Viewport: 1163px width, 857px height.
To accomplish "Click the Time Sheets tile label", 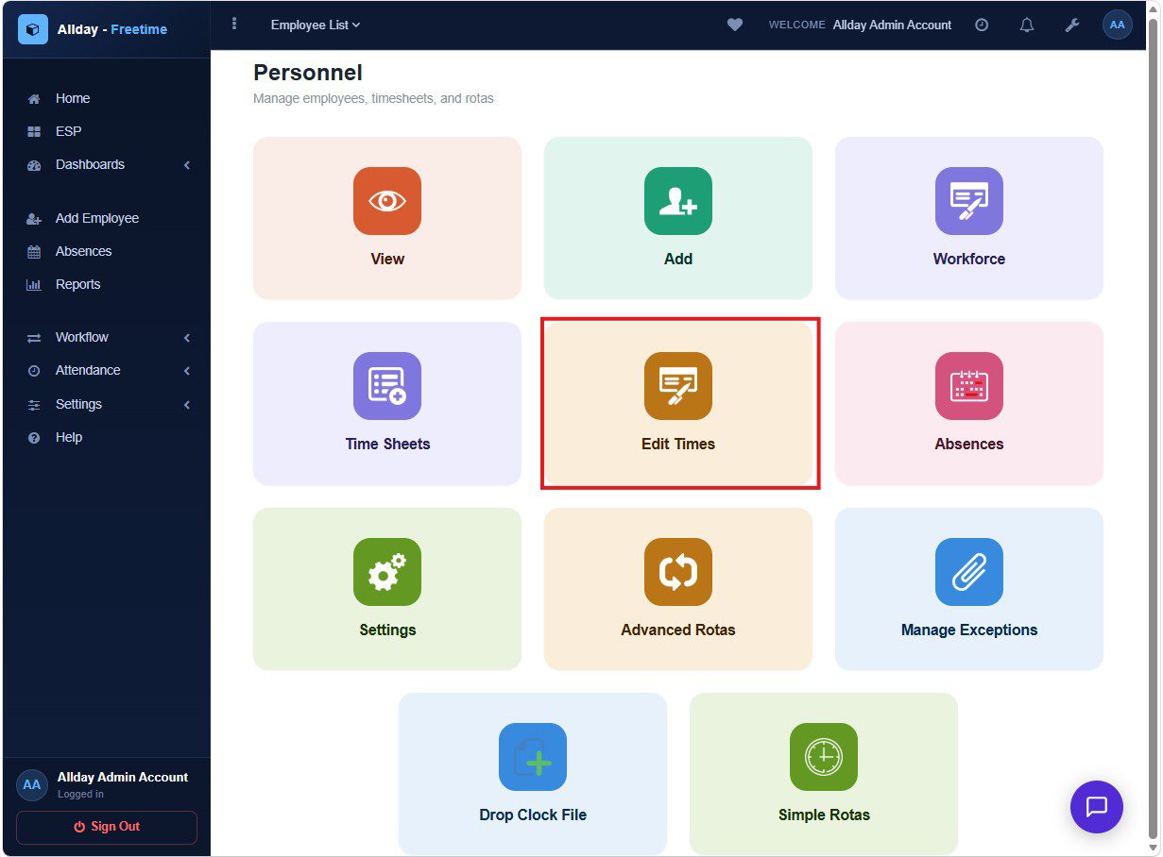I will pos(387,444).
